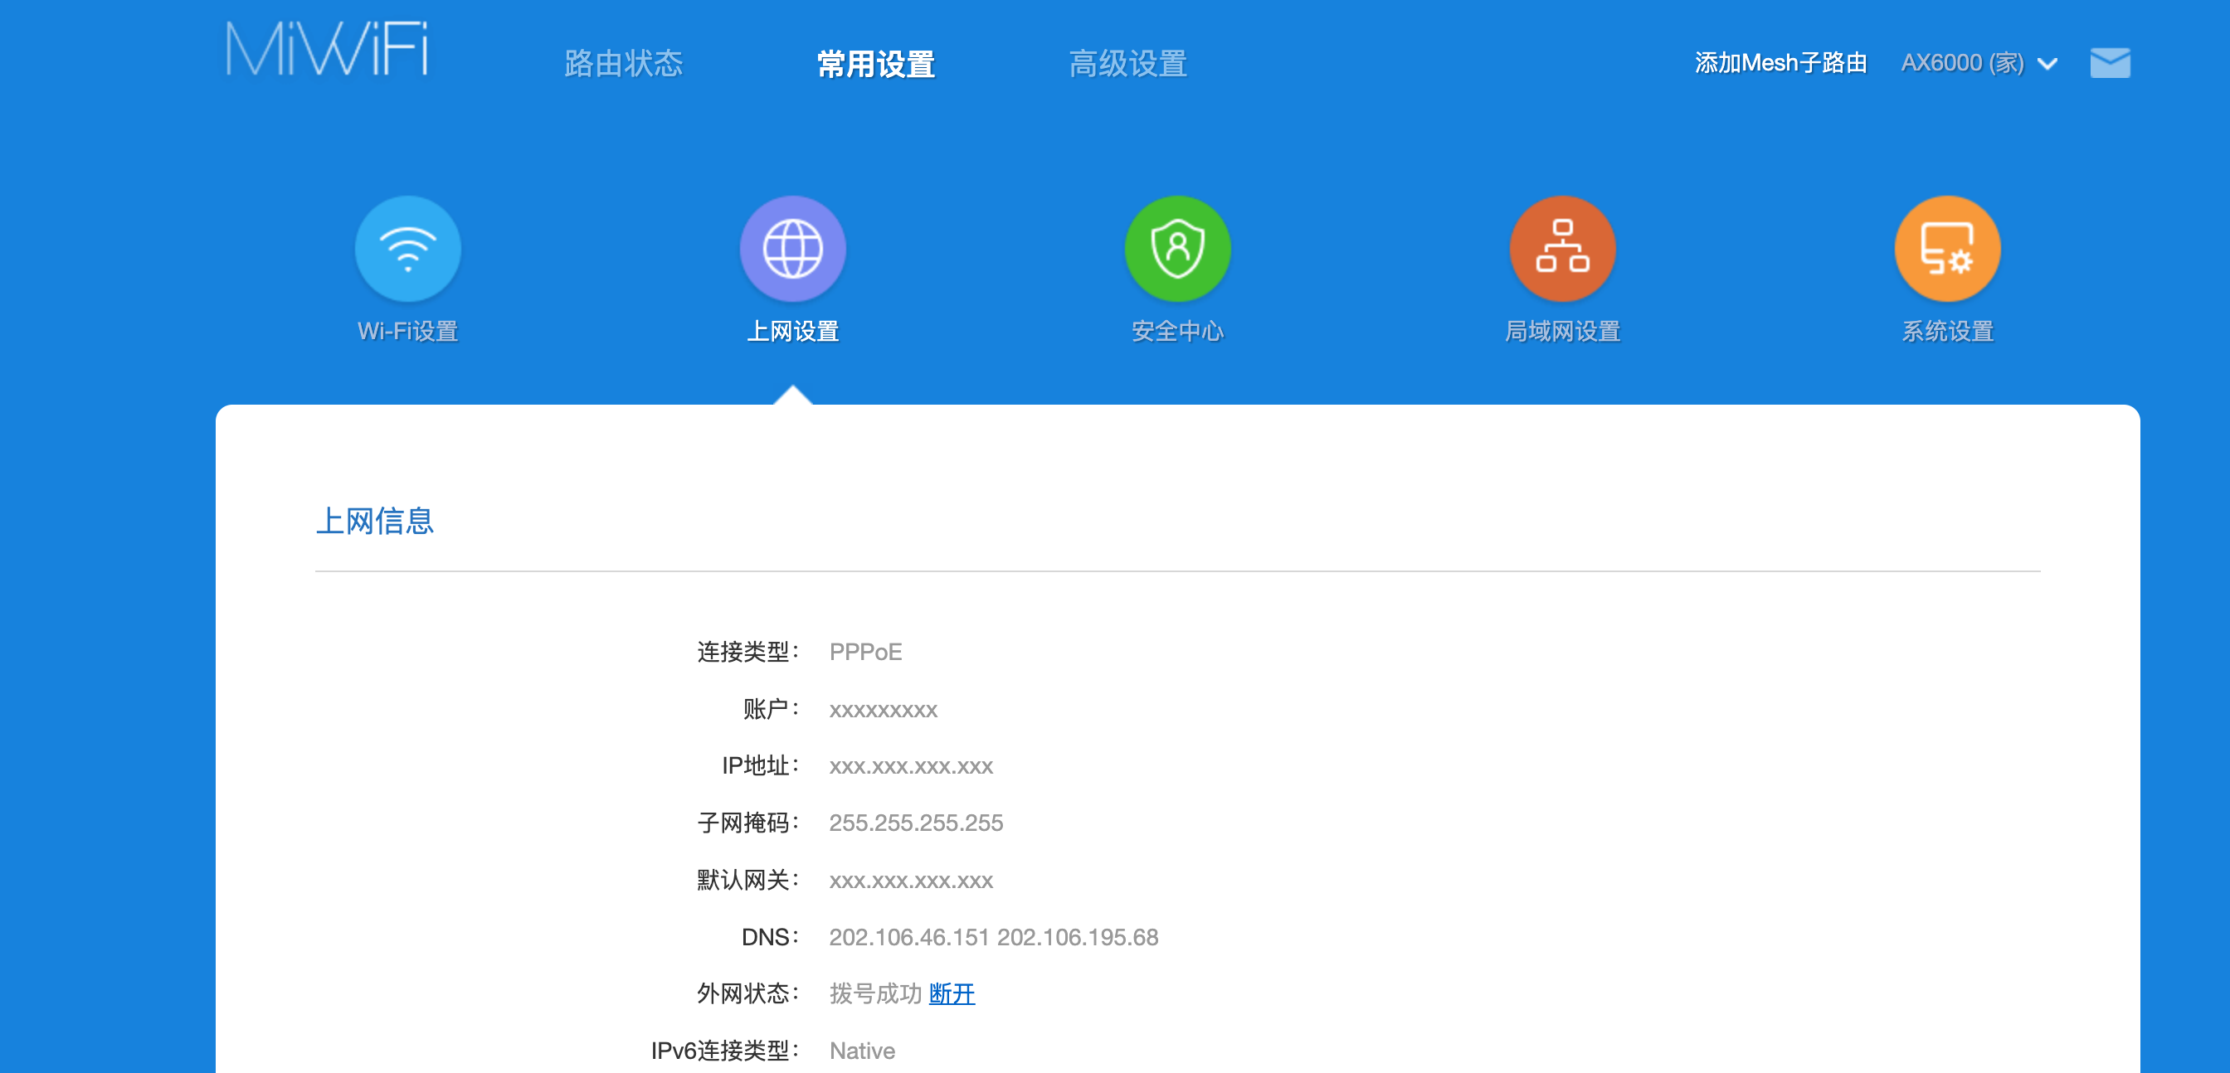Switch to the 常用设置 tab
The height and width of the screenshot is (1073, 2230).
click(x=876, y=64)
